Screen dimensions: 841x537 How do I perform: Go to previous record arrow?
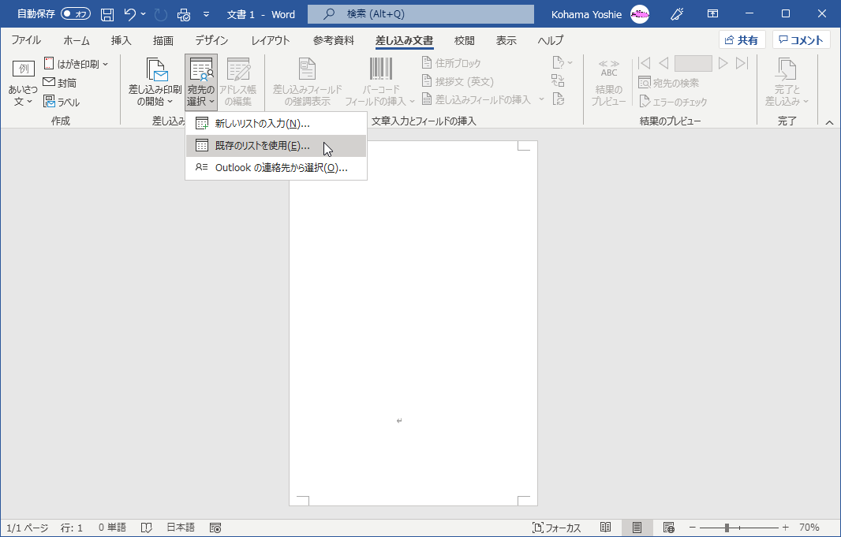[x=663, y=63]
